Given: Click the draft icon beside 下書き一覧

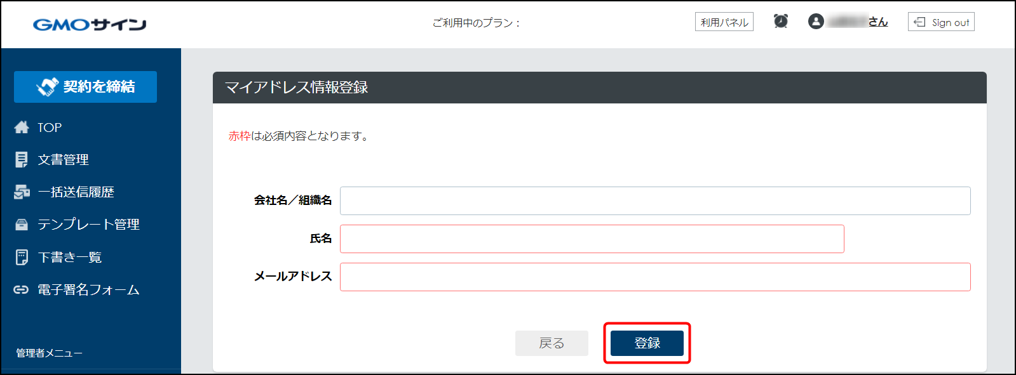Looking at the screenshot, I should [22, 257].
